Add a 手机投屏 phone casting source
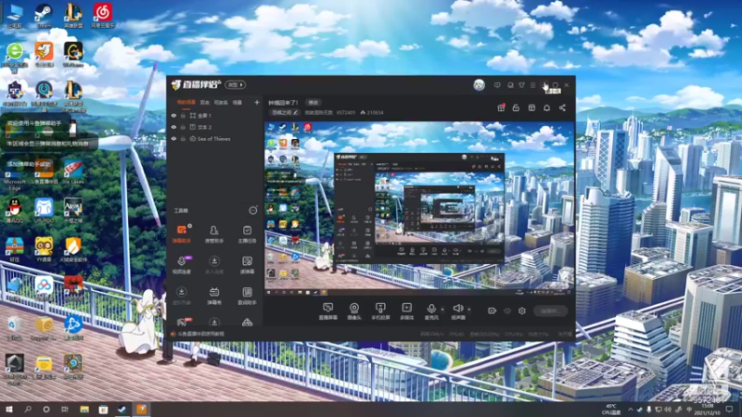Image resolution: width=742 pixels, height=417 pixels. click(x=380, y=311)
